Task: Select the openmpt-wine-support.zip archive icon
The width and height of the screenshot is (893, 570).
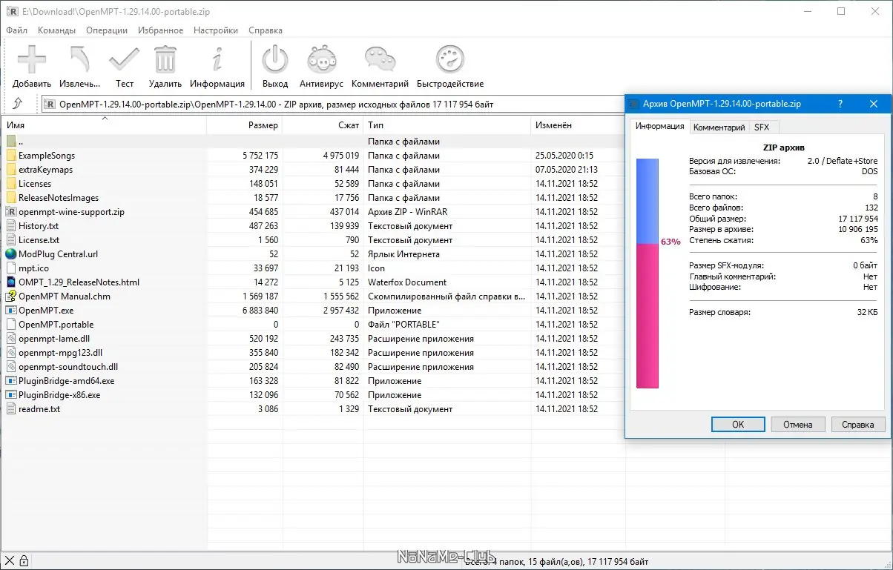Action: tap(10, 212)
